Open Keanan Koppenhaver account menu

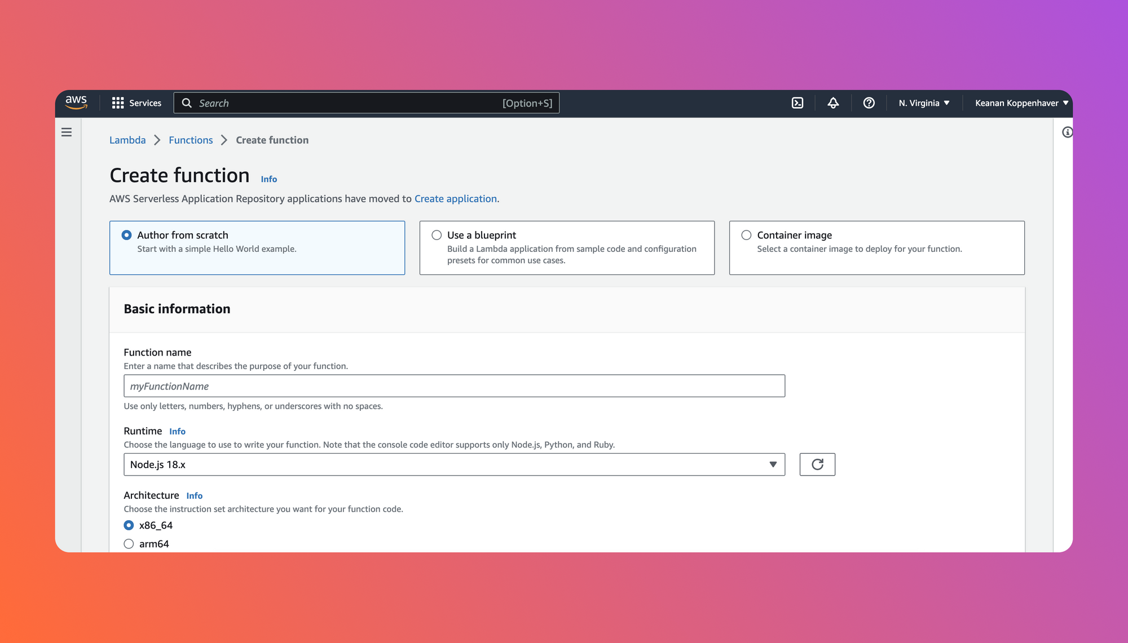coord(1021,103)
